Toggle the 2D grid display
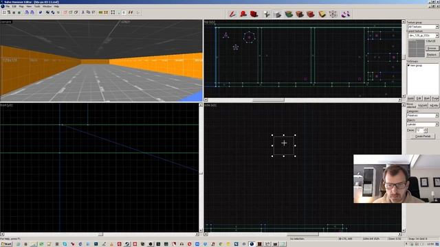Screen dimensions: 440x247 click(4, 12)
